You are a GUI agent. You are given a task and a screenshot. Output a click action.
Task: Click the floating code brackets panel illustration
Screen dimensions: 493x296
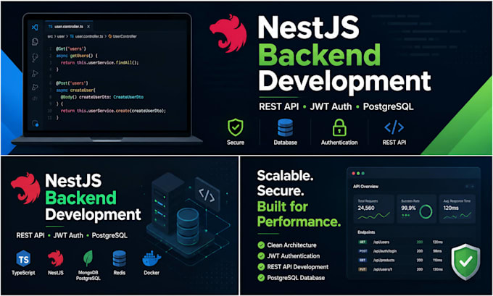tap(207, 195)
